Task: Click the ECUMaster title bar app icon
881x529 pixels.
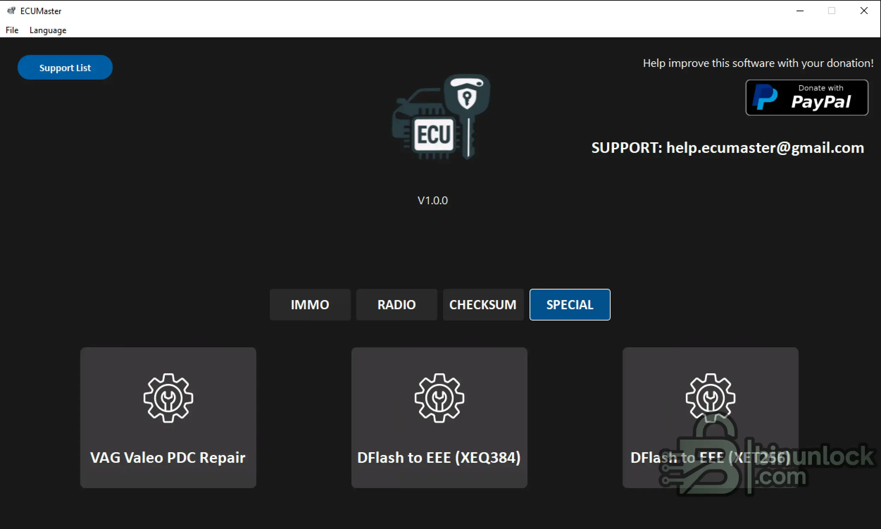Action: (11, 11)
